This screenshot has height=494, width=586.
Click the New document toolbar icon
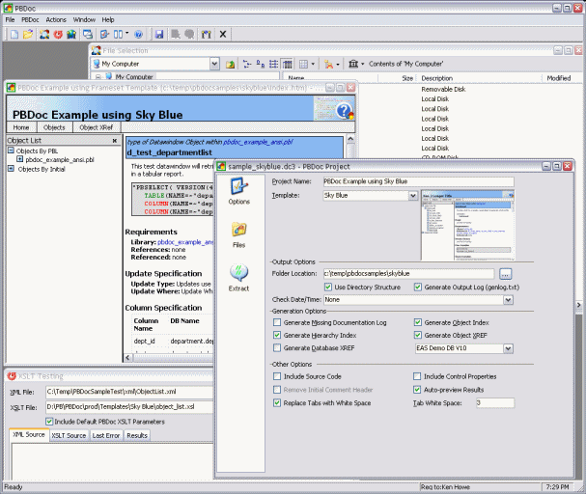coord(13,34)
